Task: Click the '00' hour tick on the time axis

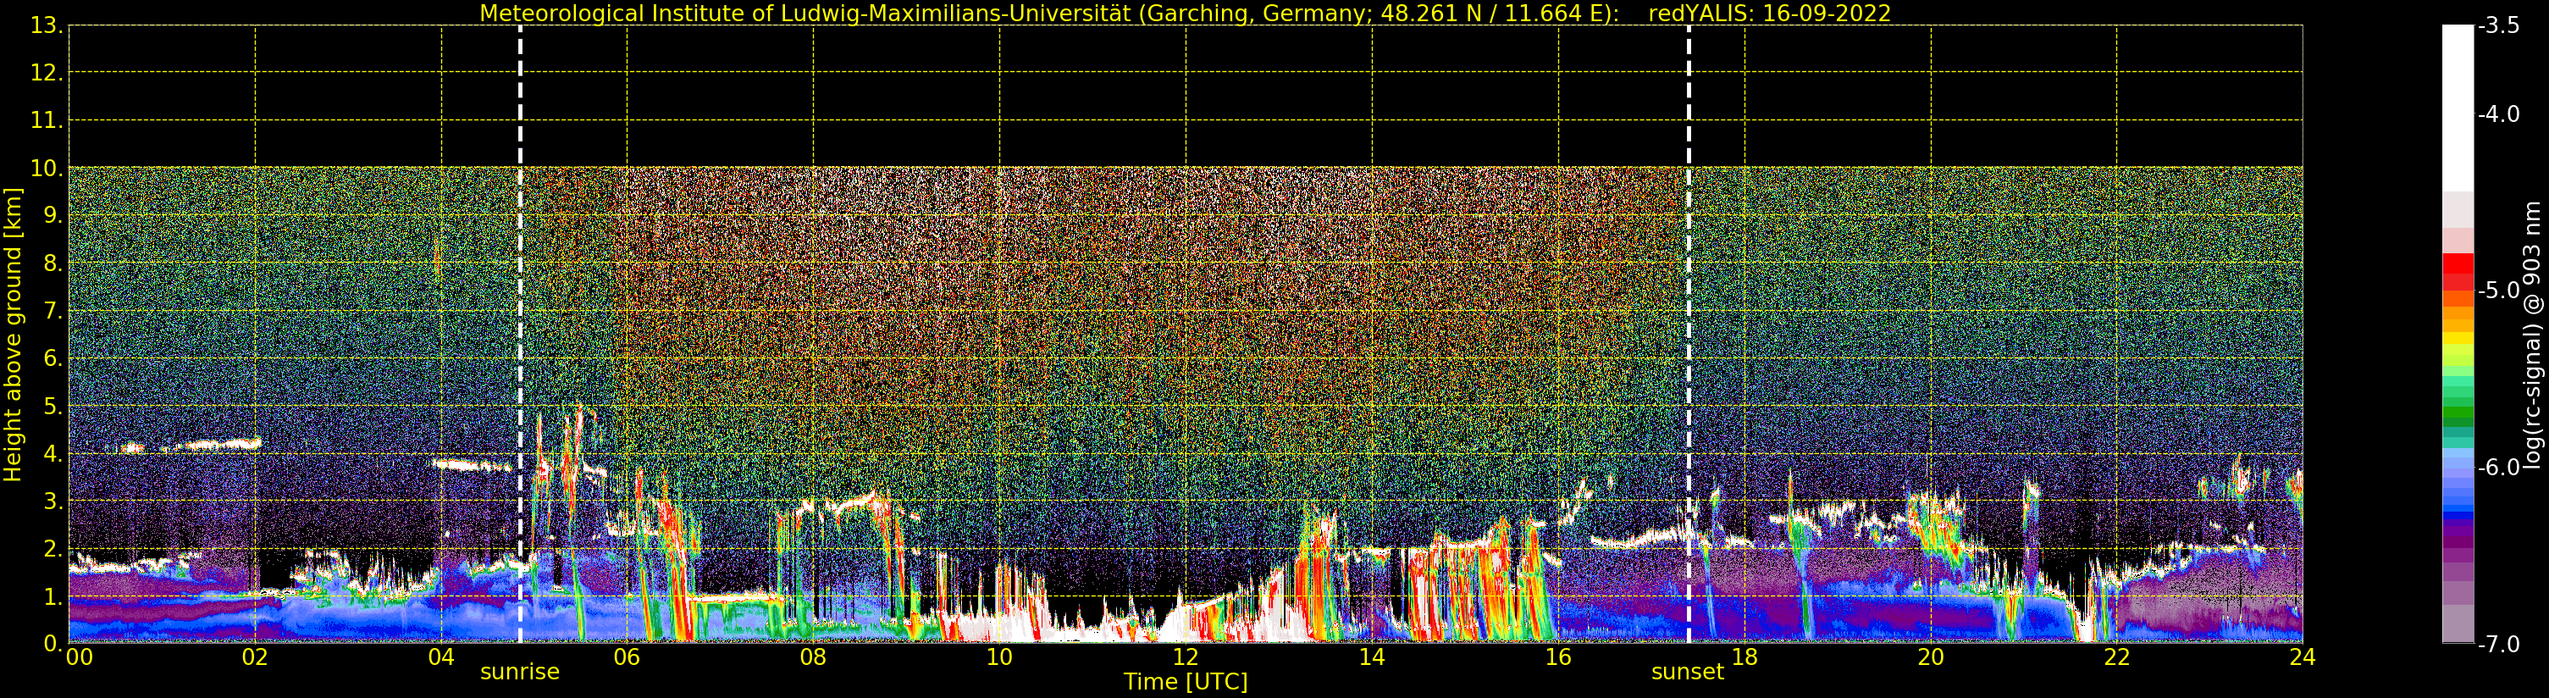Action: pos(79,657)
